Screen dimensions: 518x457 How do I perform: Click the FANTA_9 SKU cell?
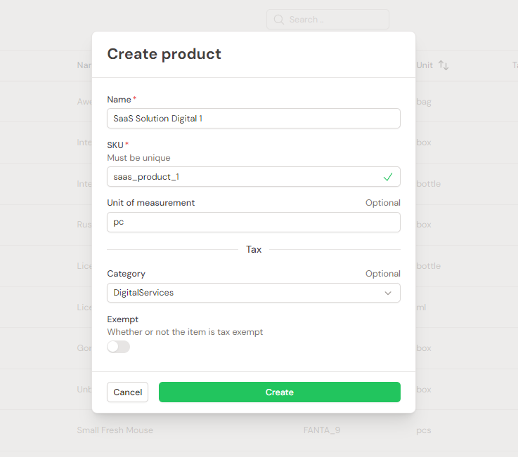click(322, 430)
